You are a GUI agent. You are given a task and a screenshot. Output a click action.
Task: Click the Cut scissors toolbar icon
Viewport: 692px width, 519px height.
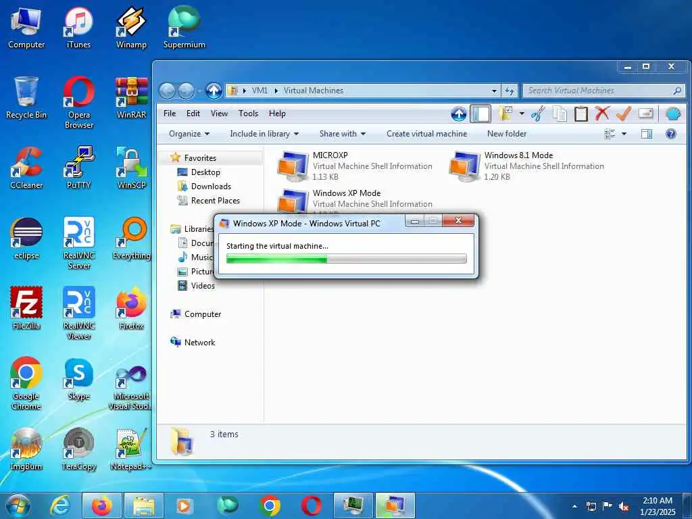(x=538, y=114)
